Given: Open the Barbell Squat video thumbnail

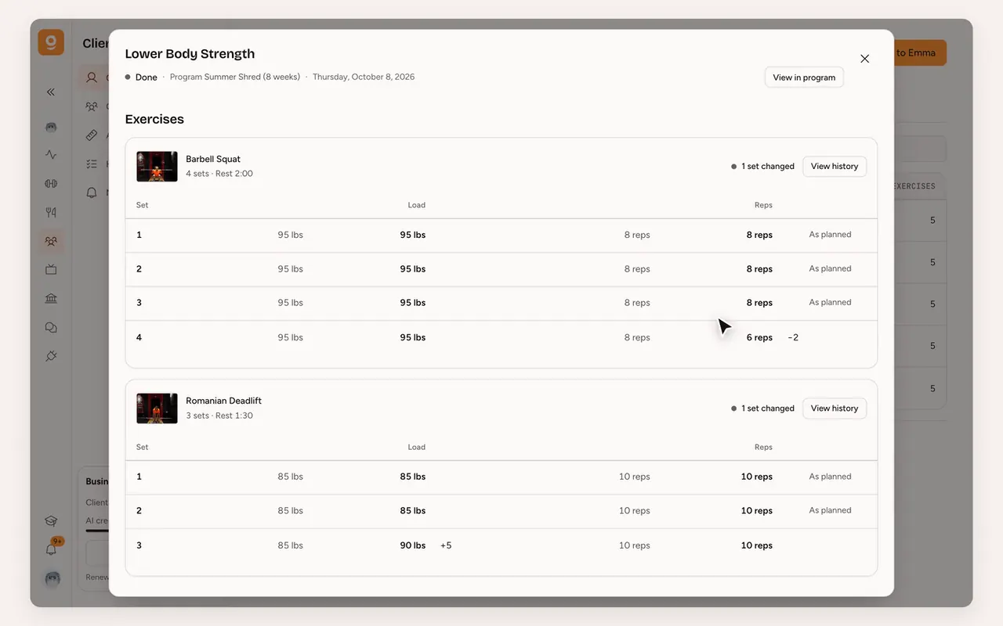Looking at the screenshot, I should (157, 167).
